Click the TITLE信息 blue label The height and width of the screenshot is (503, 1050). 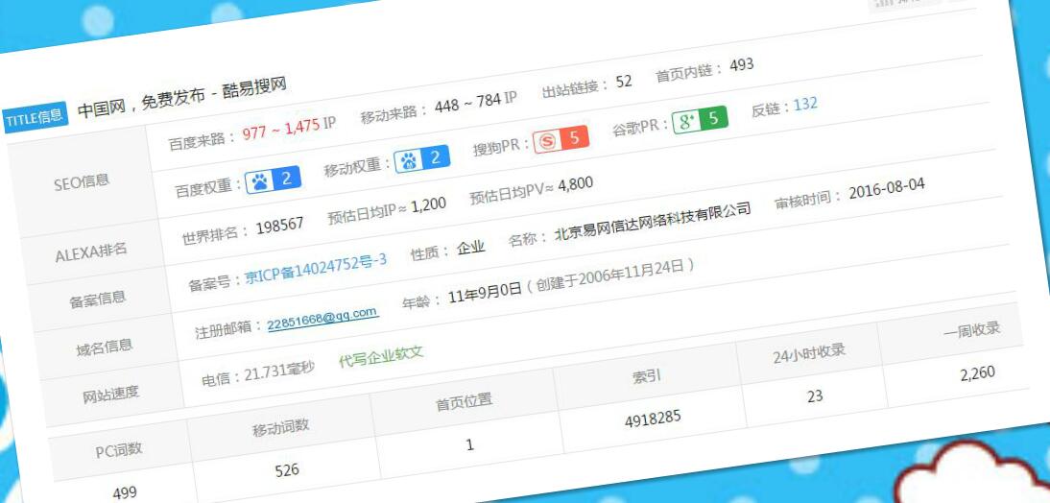tap(36, 117)
